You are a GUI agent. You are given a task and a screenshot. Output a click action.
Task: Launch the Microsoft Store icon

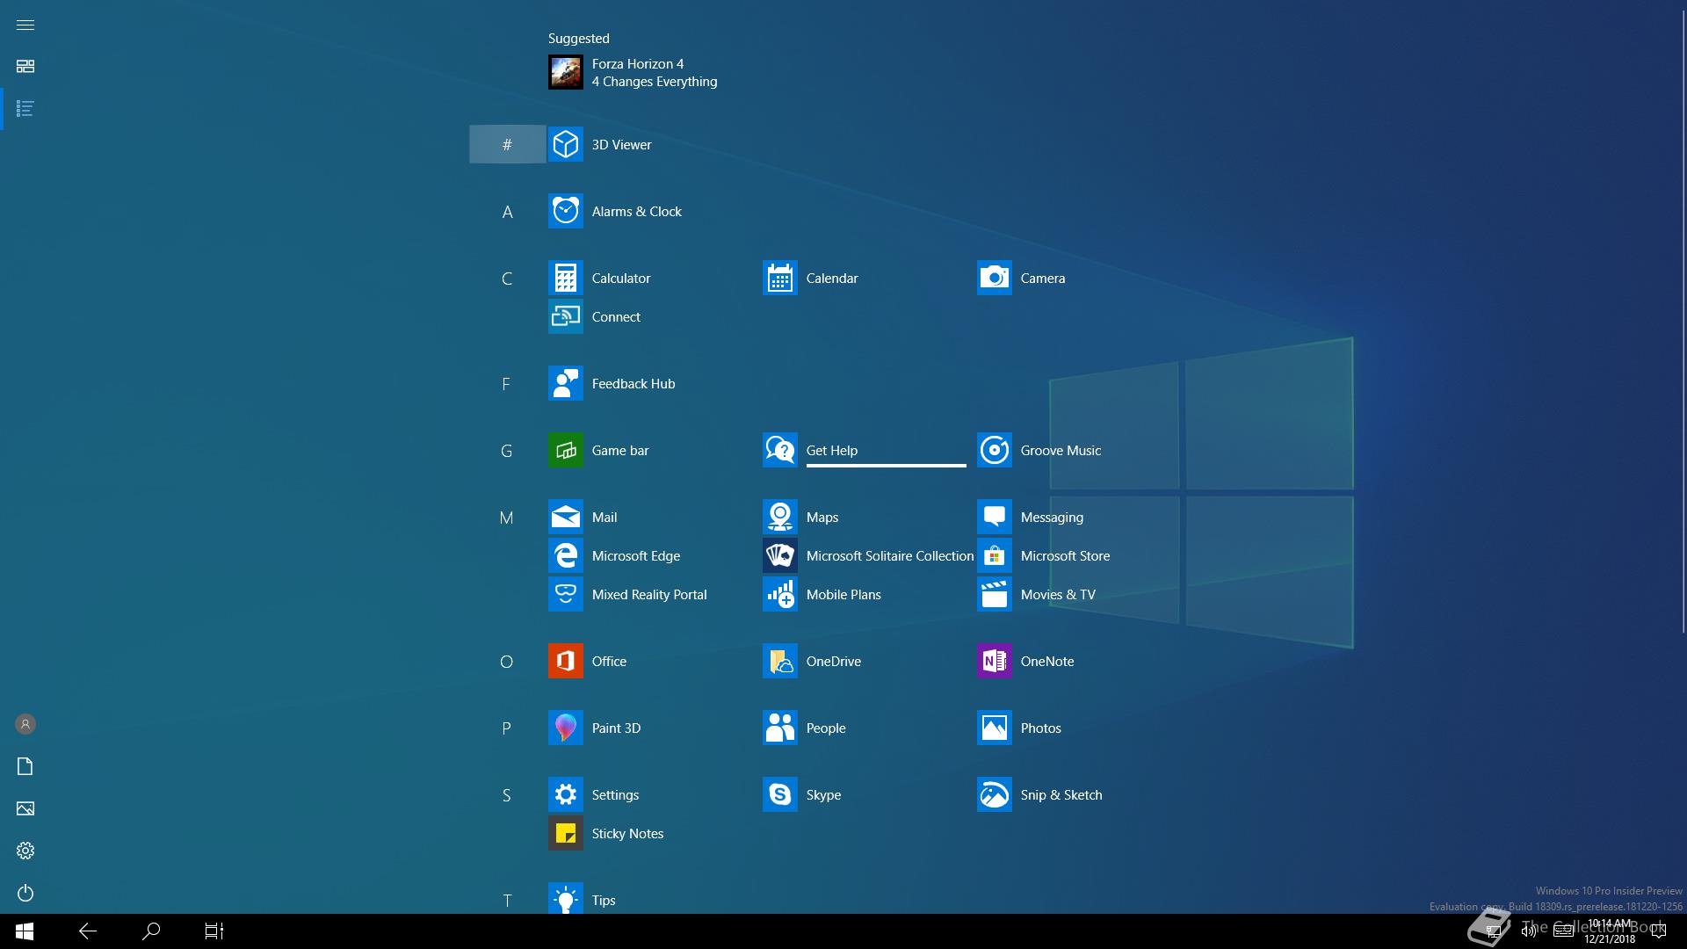(994, 555)
